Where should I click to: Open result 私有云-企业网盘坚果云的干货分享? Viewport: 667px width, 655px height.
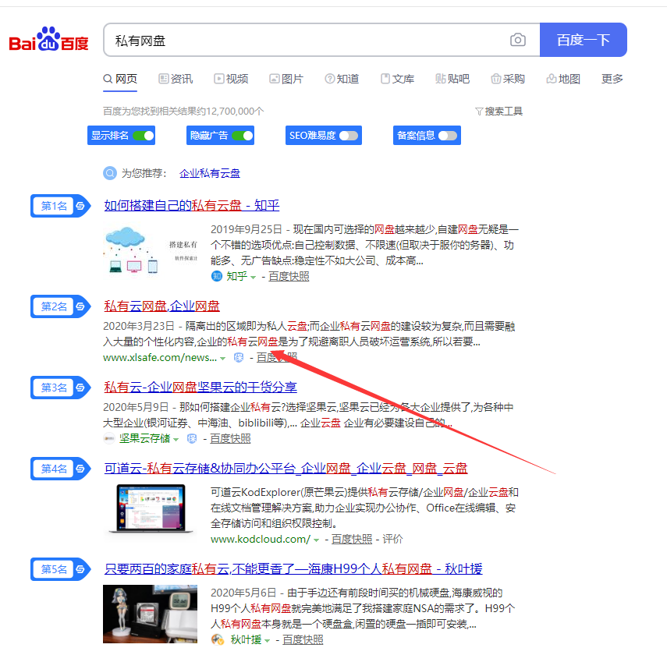coord(200,388)
